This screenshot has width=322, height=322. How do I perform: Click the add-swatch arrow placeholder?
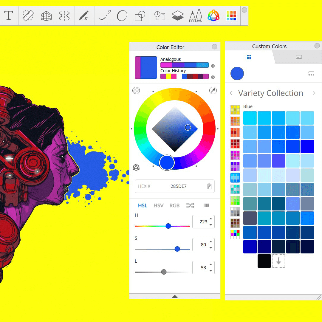click(x=279, y=261)
